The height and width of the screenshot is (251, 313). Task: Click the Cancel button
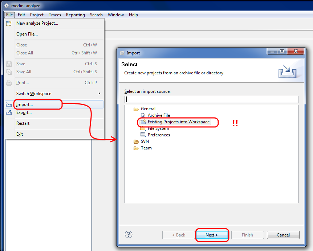click(x=283, y=235)
